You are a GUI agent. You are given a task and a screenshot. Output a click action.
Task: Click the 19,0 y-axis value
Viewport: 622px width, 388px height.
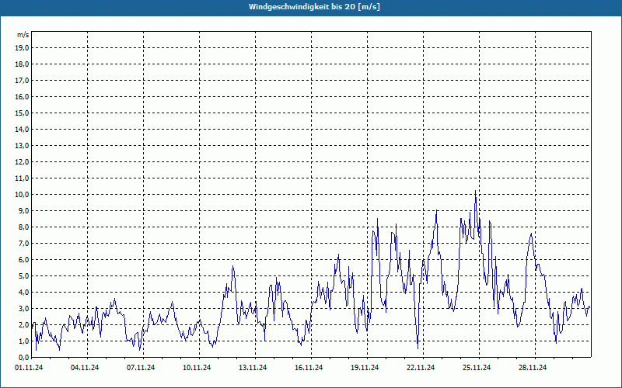coord(22,48)
